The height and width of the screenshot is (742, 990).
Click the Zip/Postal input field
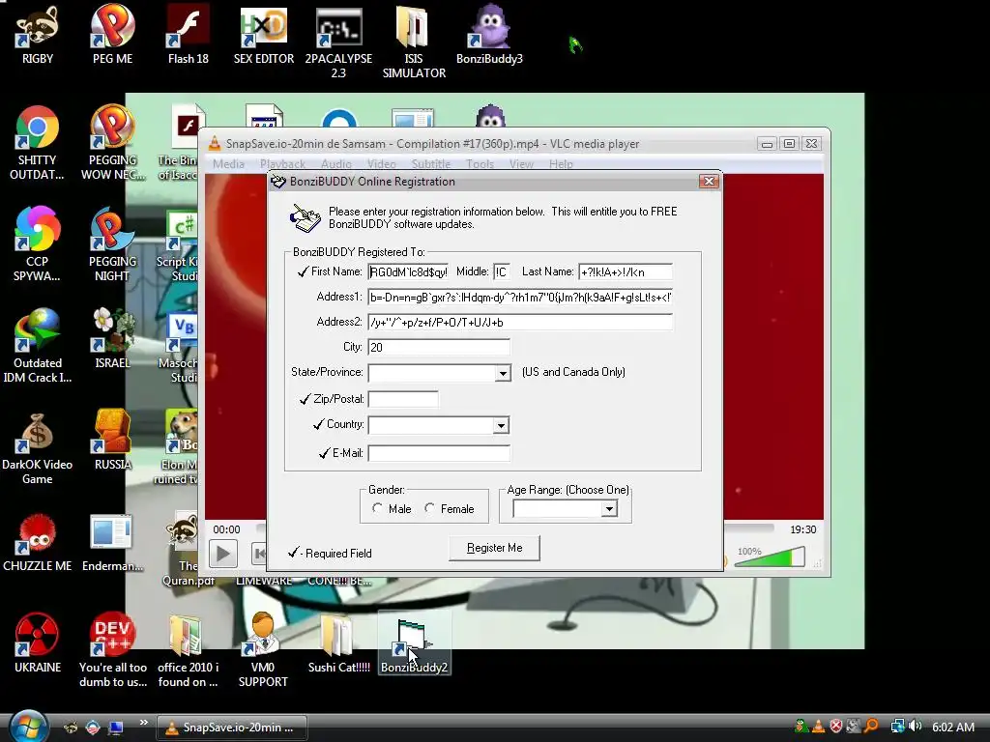pyautogui.click(x=403, y=399)
